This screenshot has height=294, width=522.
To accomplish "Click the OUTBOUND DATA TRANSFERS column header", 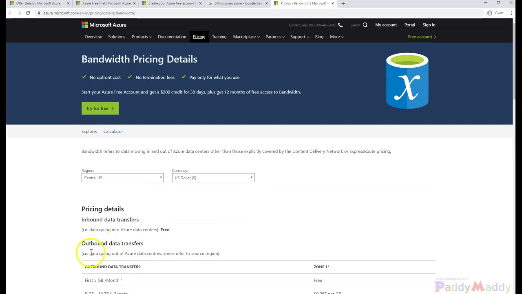I will click(113, 267).
